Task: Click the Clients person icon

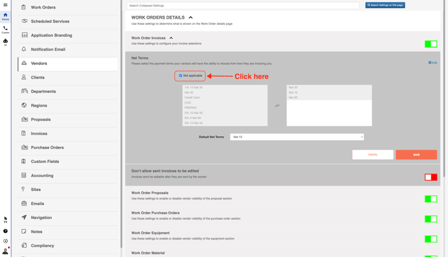Action: (23, 77)
